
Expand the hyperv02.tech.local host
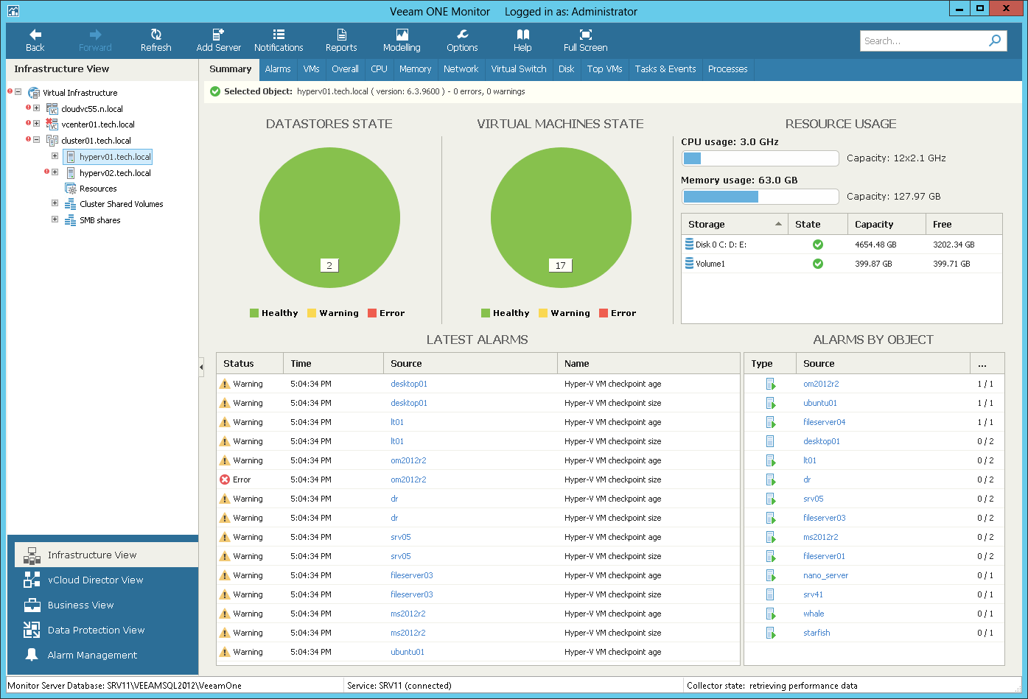coord(55,172)
